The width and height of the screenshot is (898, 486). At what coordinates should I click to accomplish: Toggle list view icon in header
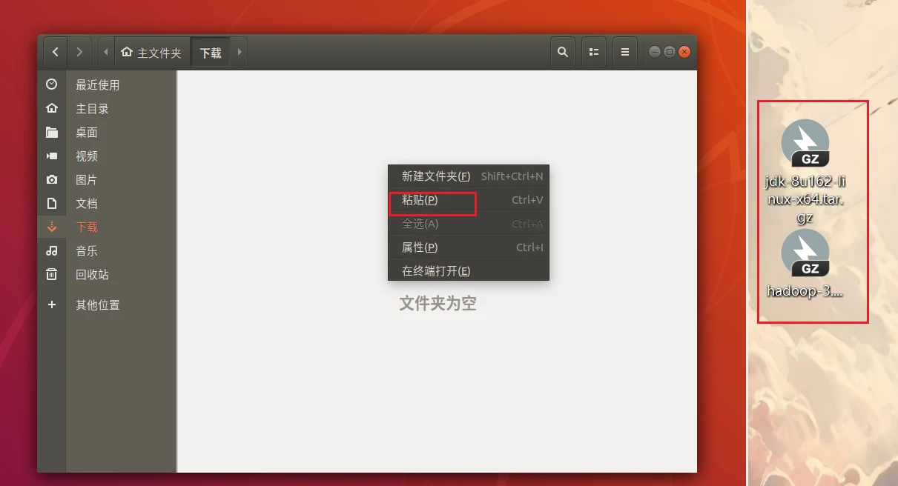click(594, 53)
